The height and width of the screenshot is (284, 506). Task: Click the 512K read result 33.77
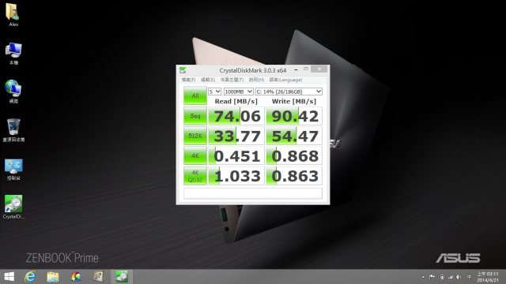click(x=236, y=136)
